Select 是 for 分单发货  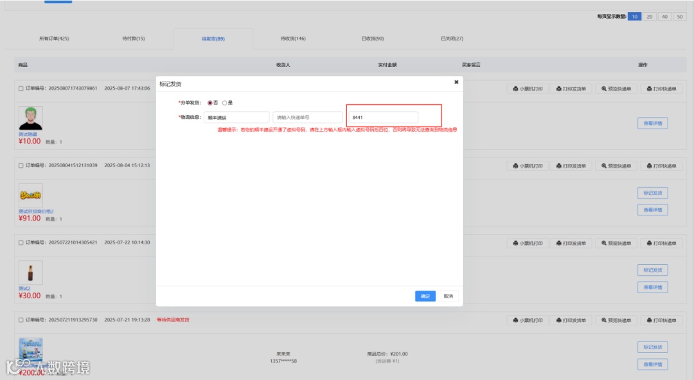pos(224,103)
